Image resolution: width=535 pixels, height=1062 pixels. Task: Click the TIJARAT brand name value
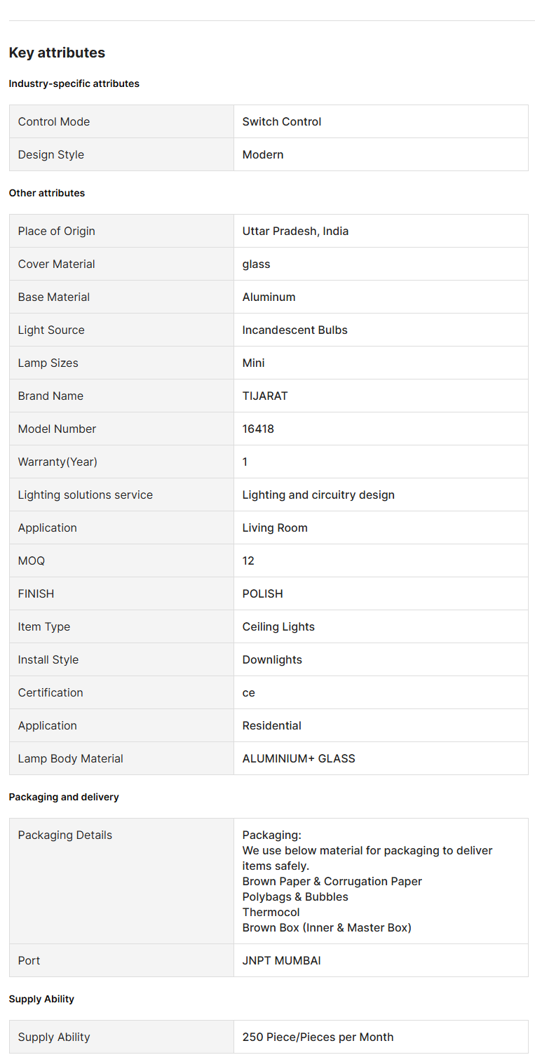[x=265, y=396]
